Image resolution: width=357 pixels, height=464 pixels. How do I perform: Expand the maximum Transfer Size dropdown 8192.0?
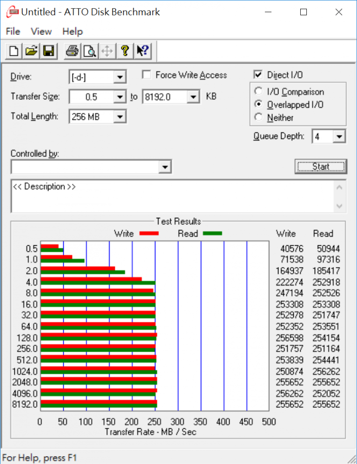[x=193, y=97]
